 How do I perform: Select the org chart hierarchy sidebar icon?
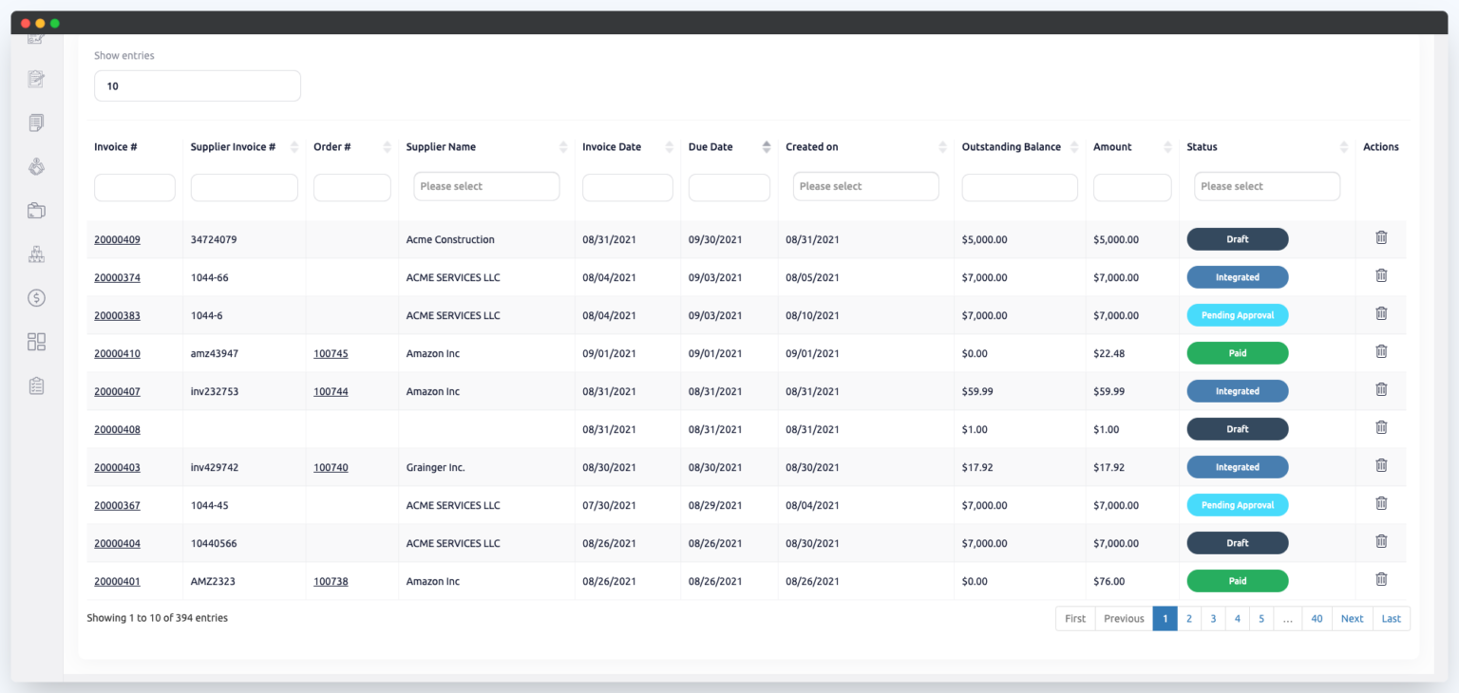click(x=35, y=253)
